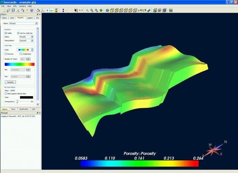Open the View menu
Viewport: 238px width, 173px height.
click(9, 6)
